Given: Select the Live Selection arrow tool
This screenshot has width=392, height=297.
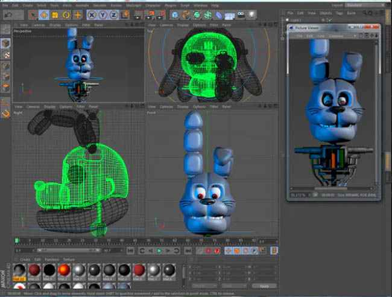Looking at the screenshot, I should 33,15.
